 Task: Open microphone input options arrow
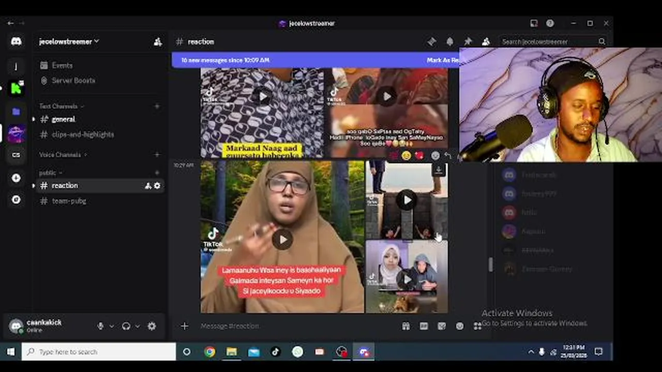pyautogui.click(x=111, y=326)
